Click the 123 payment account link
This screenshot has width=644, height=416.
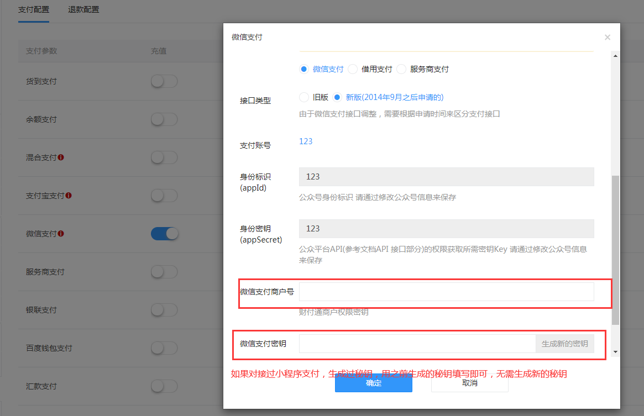tap(306, 141)
